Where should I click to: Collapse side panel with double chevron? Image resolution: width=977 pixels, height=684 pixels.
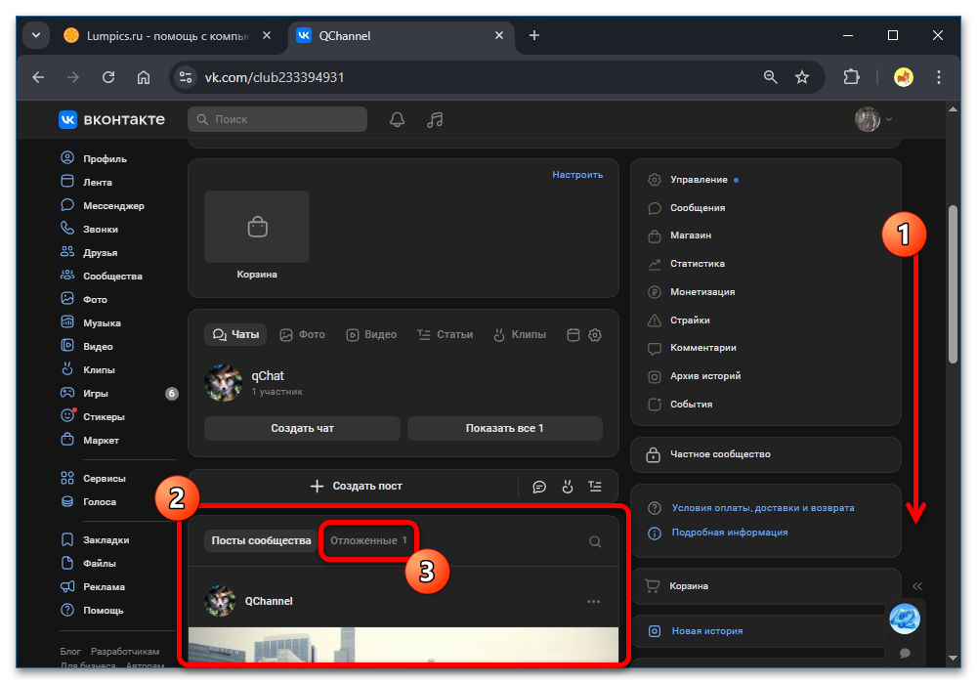[917, 586]
